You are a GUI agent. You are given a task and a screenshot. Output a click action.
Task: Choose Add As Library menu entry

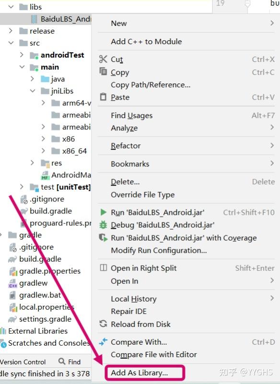coord(139,373)
